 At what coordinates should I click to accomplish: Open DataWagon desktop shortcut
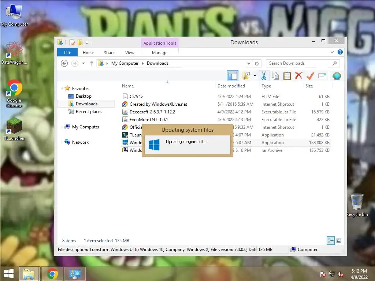(14, 53)
